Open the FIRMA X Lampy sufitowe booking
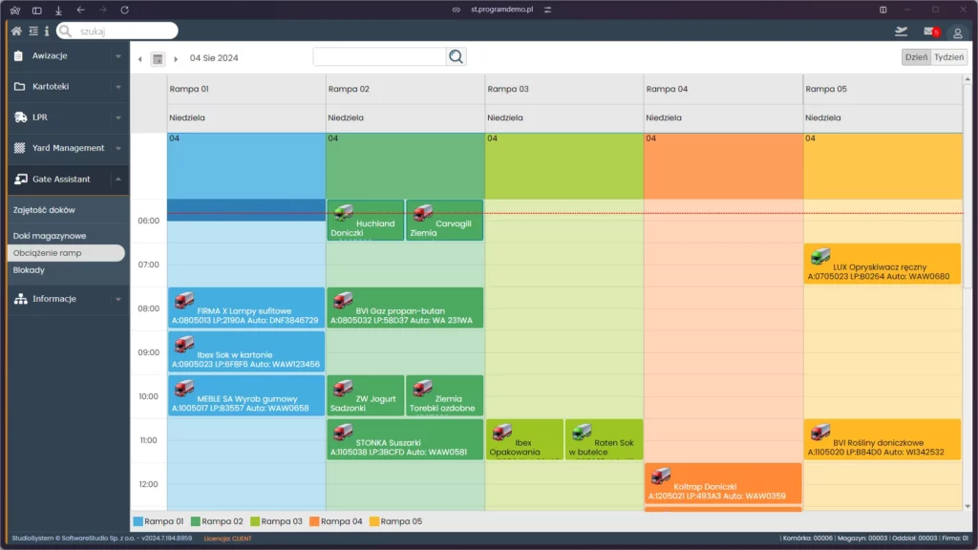Image resolution: width=978 pixels, height=550 pixels. [x=246, y=307]
